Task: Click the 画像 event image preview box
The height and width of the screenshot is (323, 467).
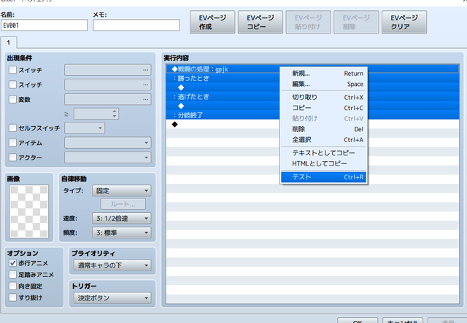Action: (29, 211)
